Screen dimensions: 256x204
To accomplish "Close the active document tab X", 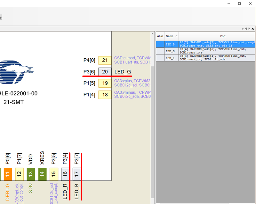I will point(253,29).
